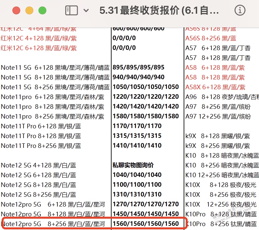The width and height of the screenshot is (259, 230).
Task: Select Note11pro 8+128 黑境/星河/森林/紫
Action: click(x=53, y=107)
